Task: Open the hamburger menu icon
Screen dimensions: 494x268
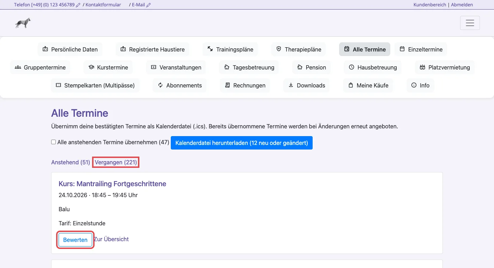Action: coord(470,23)
